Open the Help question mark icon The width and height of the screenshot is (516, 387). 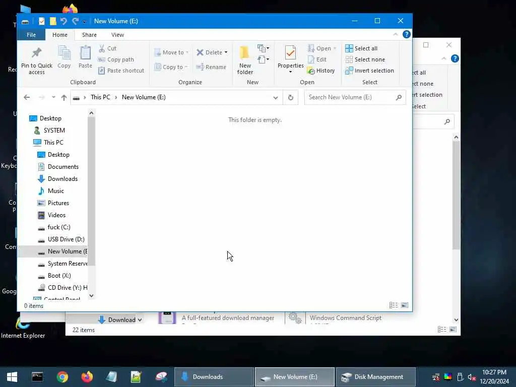pyautogui.click(x=407, y=35)
